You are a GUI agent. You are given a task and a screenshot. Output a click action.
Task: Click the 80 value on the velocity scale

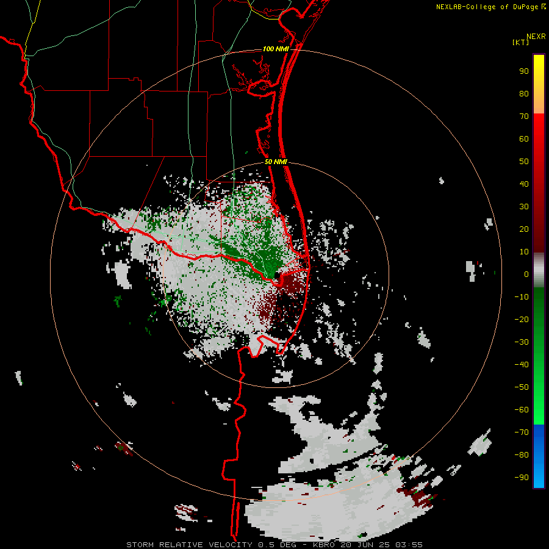pos(524,93)
